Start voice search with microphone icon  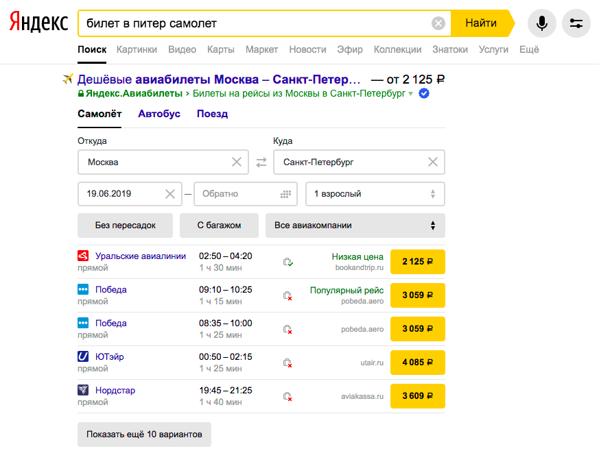pyautogui.click(x=541, y=23)
